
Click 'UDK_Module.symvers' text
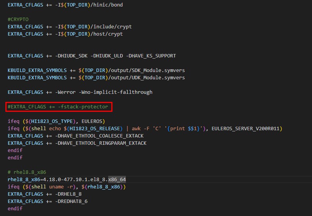click(158, 78)
